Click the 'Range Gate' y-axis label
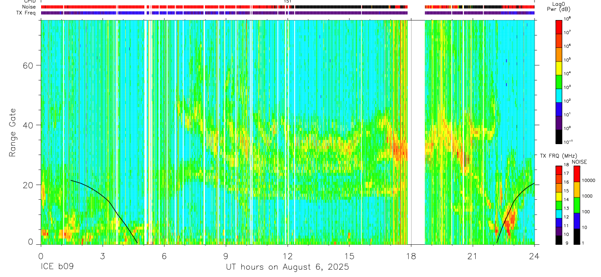This screenshot has width=601, height=277. coord(12,132)
